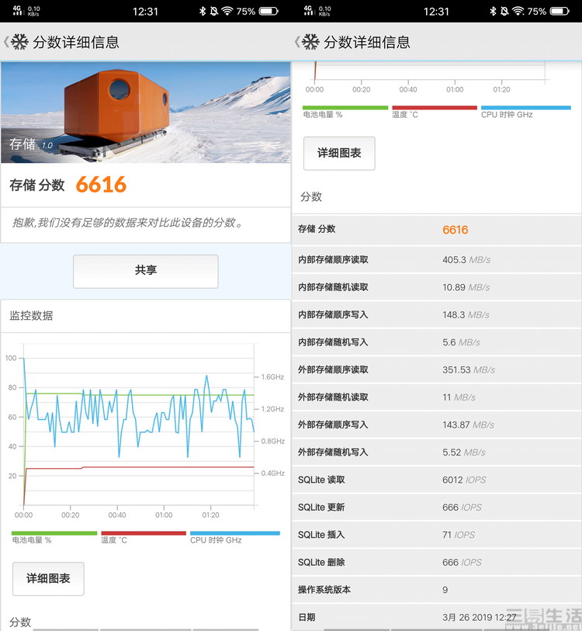Tap the orange cabin storage banner image

pos(146,113)
